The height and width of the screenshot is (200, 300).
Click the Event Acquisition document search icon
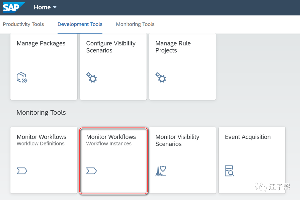tap(229, 171)
